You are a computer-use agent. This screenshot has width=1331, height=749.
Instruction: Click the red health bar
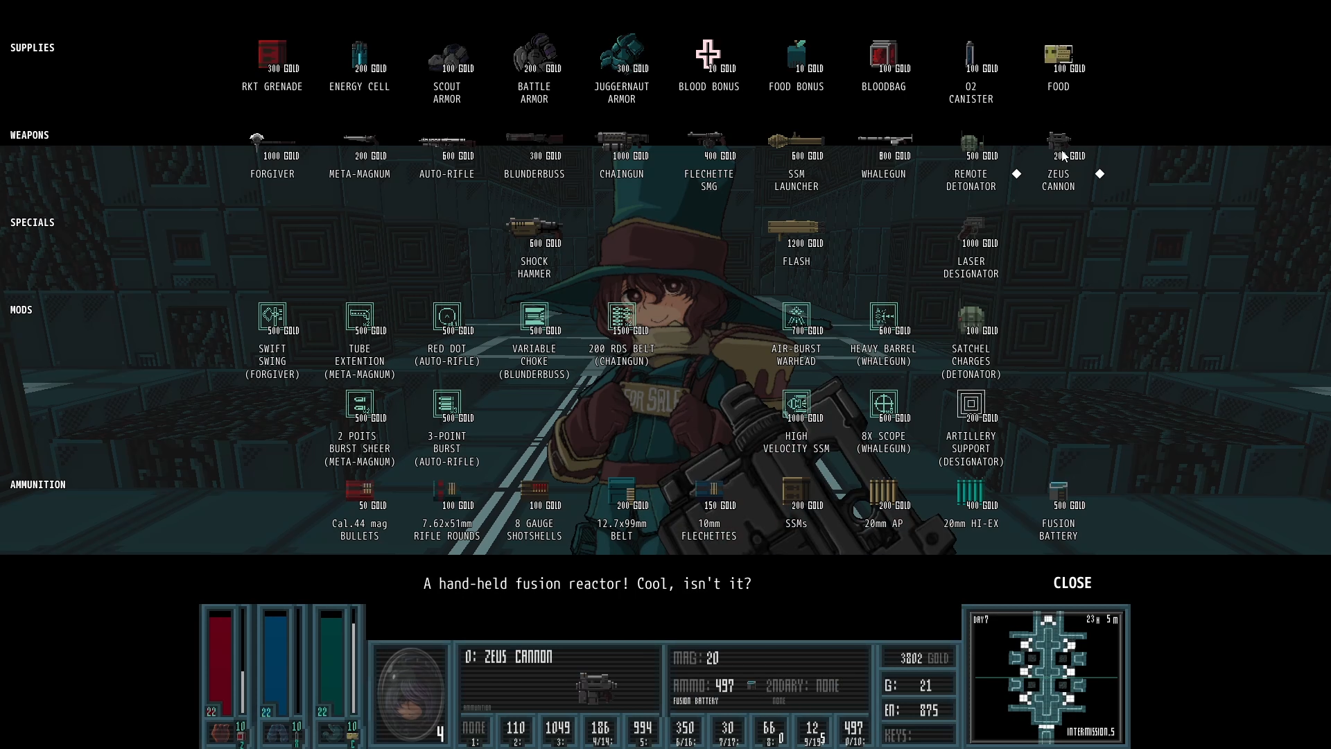coord(220,664)
